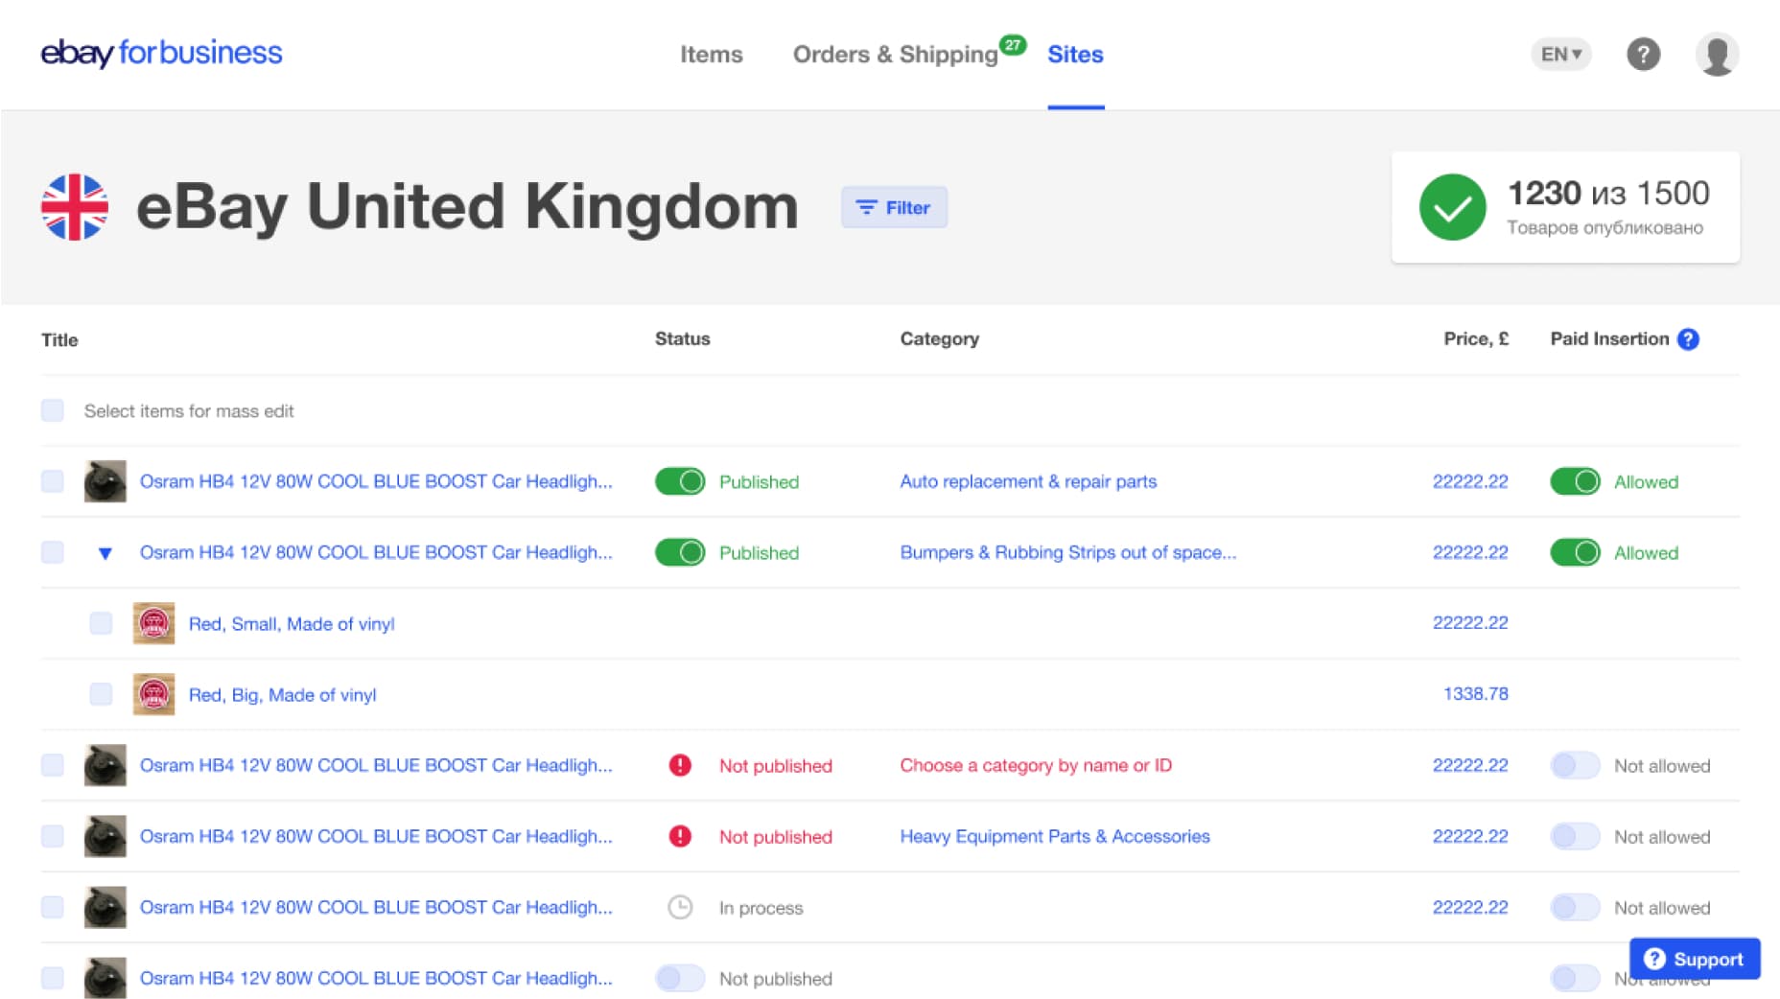Open the Support chat button
This screenshot has width=1780, height=999.
[x=1695, y=959]
